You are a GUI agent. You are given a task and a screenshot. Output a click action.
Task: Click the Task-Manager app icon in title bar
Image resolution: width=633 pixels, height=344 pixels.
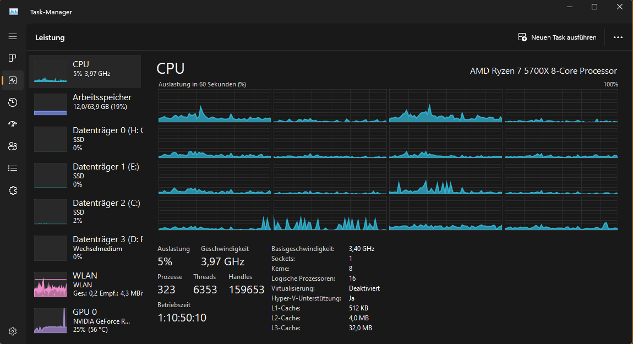point(14,12)
